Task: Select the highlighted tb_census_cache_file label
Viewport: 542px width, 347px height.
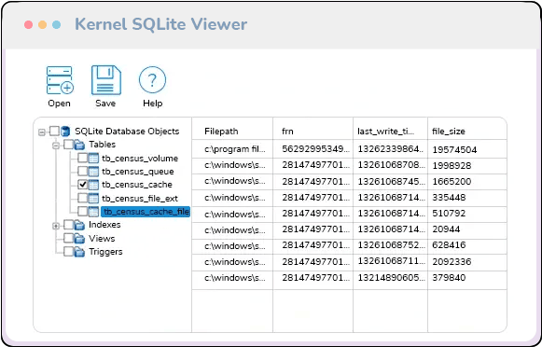Action: pyautogui.click(x=146, y=212)
